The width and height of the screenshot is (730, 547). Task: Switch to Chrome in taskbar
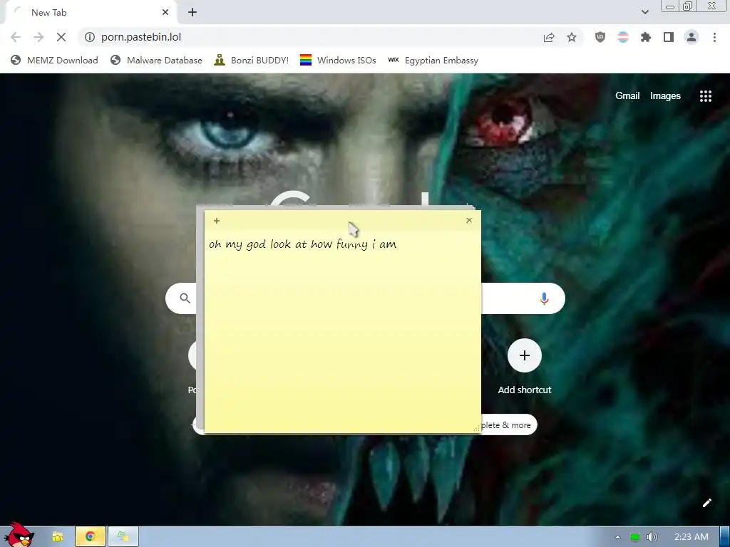point(91,537)
